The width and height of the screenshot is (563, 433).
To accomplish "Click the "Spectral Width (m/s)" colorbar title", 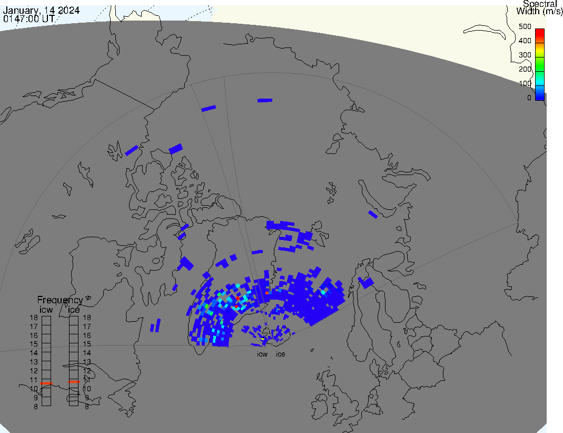I will pos(540,7).
